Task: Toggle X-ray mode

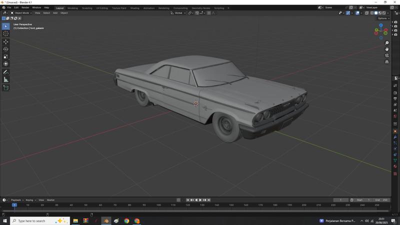Action: click(x=366, y=13)
